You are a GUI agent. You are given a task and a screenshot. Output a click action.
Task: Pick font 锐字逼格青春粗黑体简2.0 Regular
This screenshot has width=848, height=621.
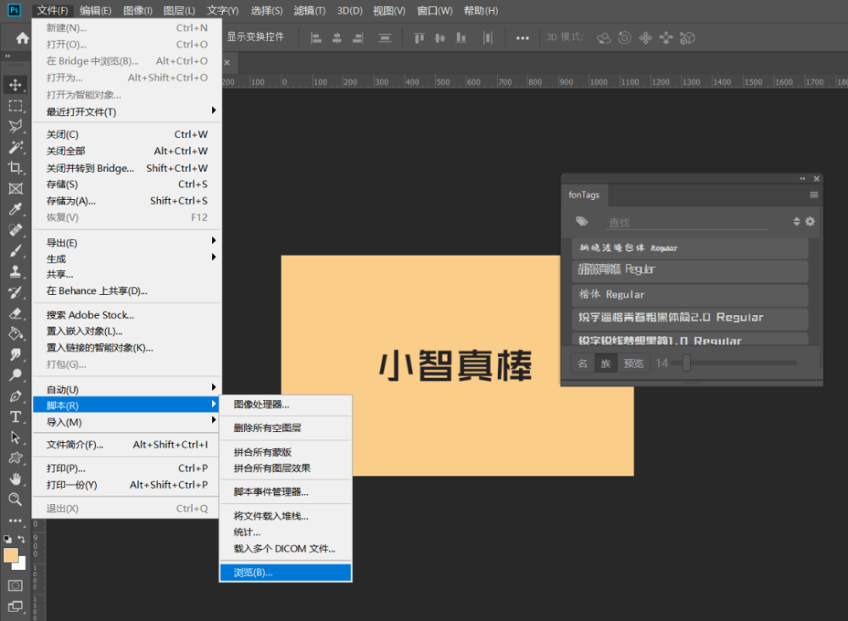(690, 318)
